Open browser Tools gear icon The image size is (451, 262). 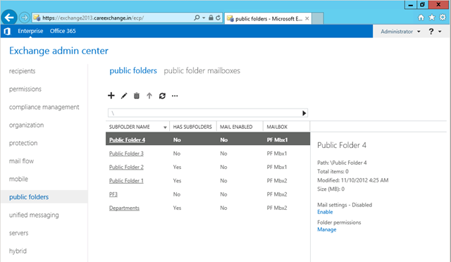(x=443, y=18)
